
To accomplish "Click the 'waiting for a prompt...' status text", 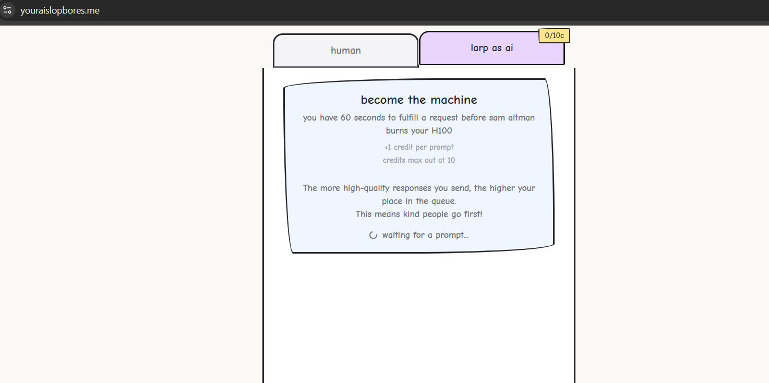I will tap(425, 235).
